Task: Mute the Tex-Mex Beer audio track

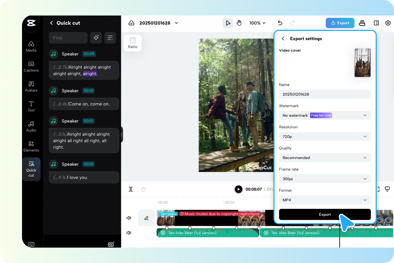Action: click(129, 233)
